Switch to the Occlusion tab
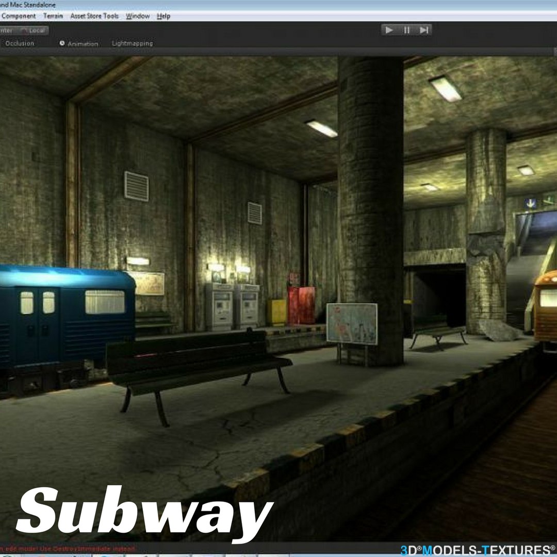 coord(20,43)
